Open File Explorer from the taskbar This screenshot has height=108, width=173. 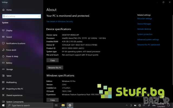pyautogui.click(x=63, y=105)
